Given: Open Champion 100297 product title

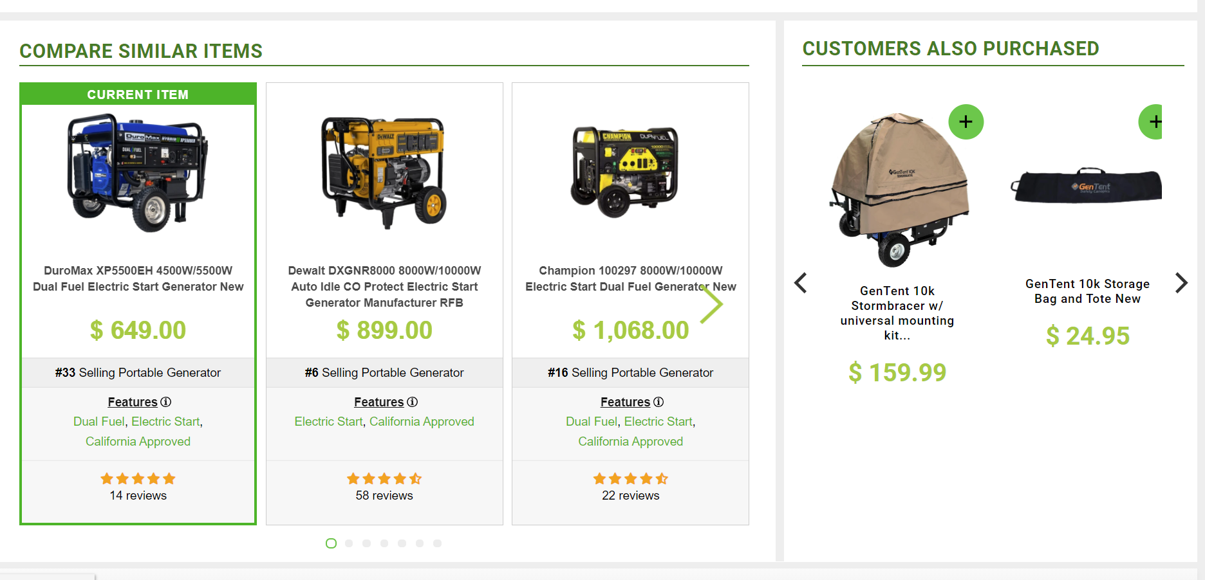Looking at the screenshot, I should click(631, 278).
